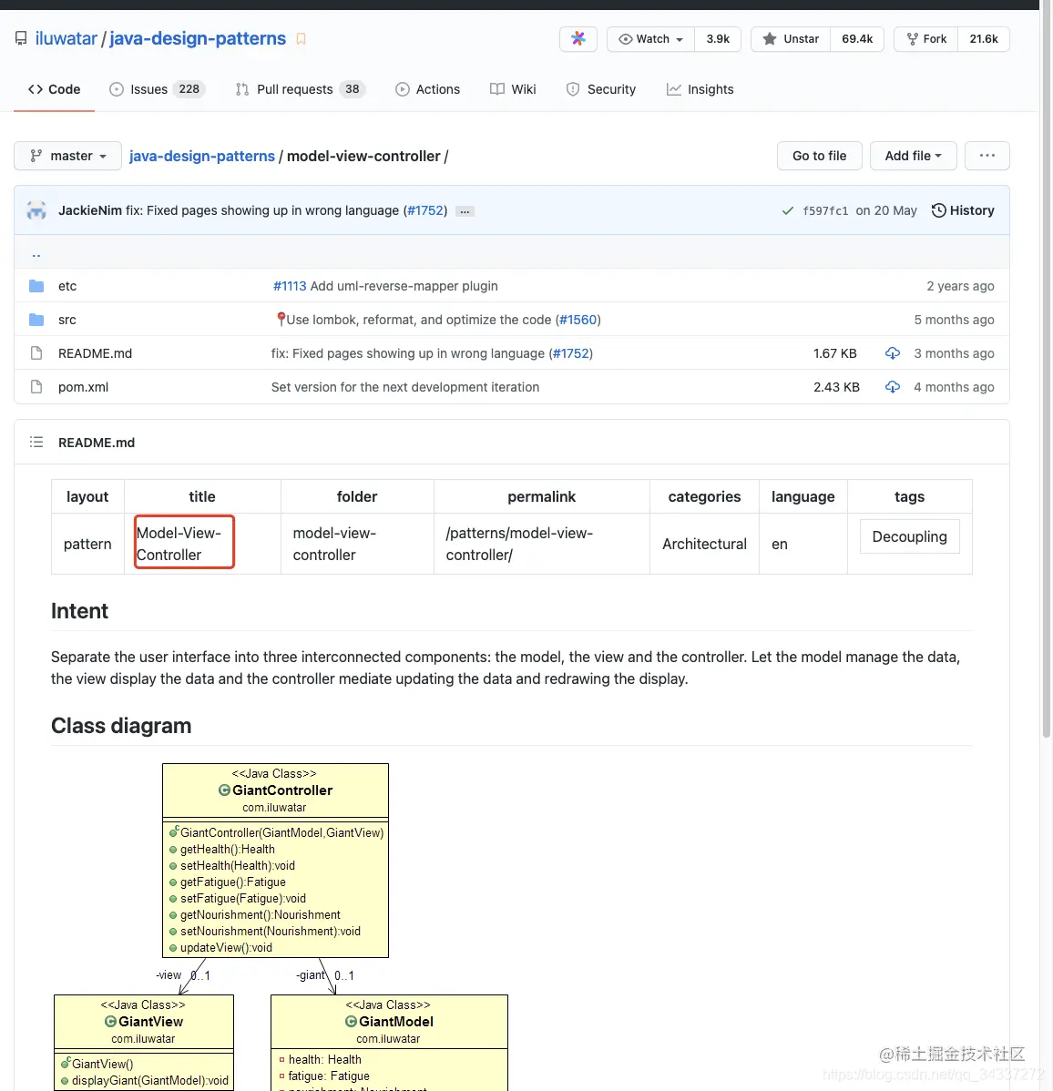Viewport: 1053px width, 1091px height.
Task: Open the three-dot more options menu
Action: coord(987,156)
